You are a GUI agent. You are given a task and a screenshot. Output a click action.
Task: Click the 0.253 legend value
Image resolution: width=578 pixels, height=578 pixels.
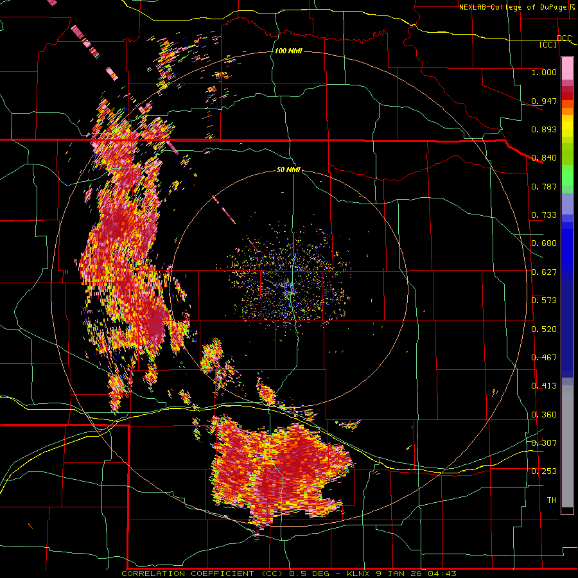coord(544,471)
